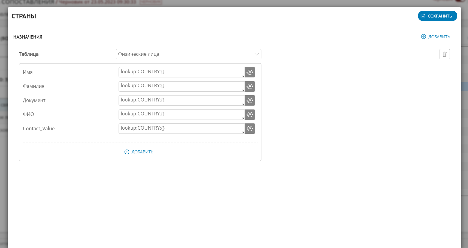
Task: Click the expression icon beside Contact_Value field
Action: [250, 128]
